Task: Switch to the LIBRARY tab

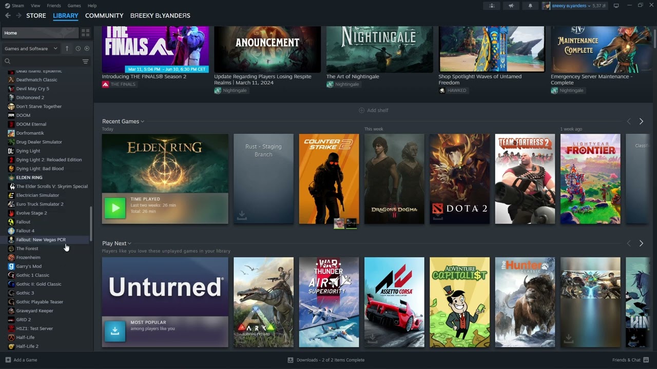Action: (66, 15)
